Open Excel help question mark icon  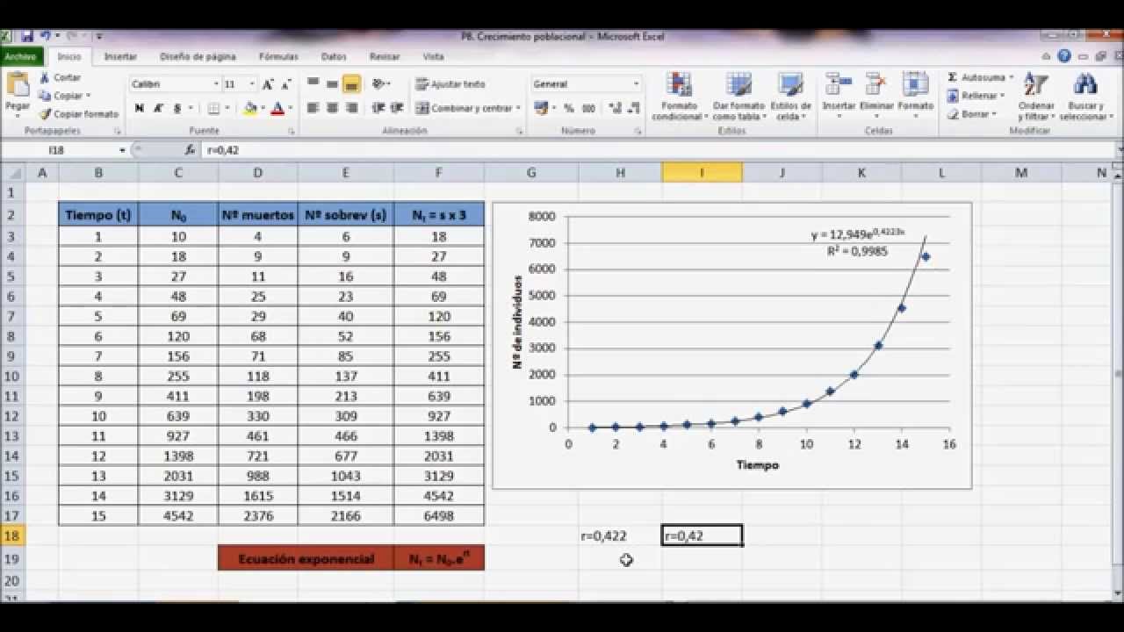pos(1064,56)
